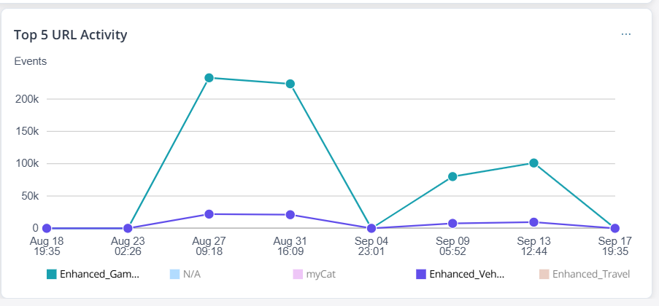
Task: Select the teal data point at Sep 13
Action: [533, 163]
